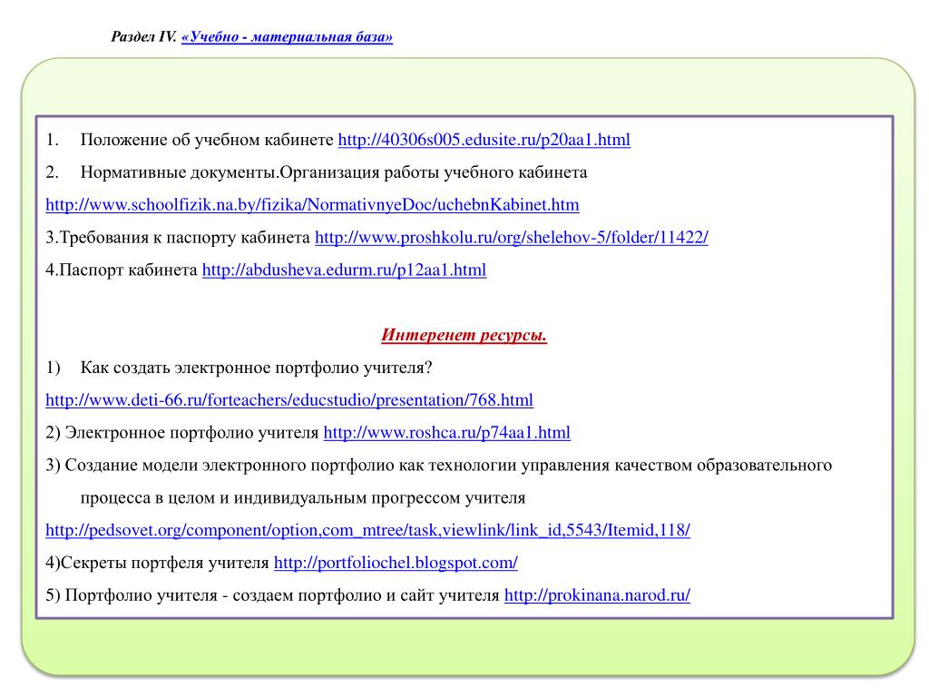Open the prokinana.narod.ru link
Image resolution: width=929 pixels, height=697 pixels.
tap(597, 595)
